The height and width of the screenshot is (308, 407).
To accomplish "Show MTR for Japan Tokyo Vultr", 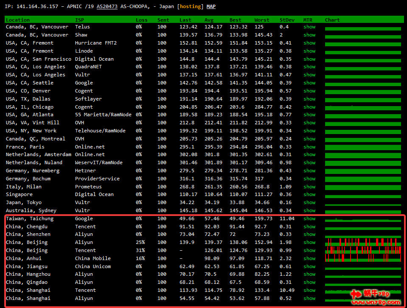I will pos(309,202).
